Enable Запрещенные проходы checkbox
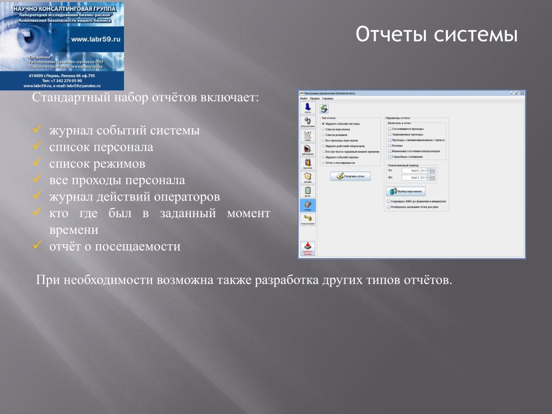The image size is (552, 414). [390, 134]
